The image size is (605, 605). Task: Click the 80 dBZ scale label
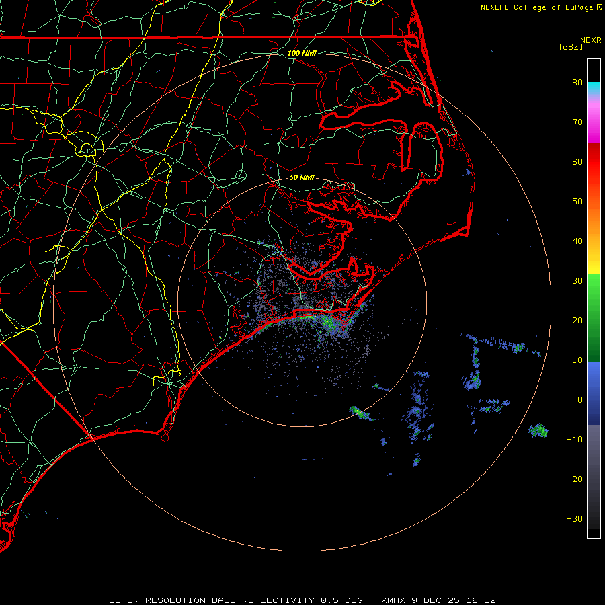(x=577, y=82)
